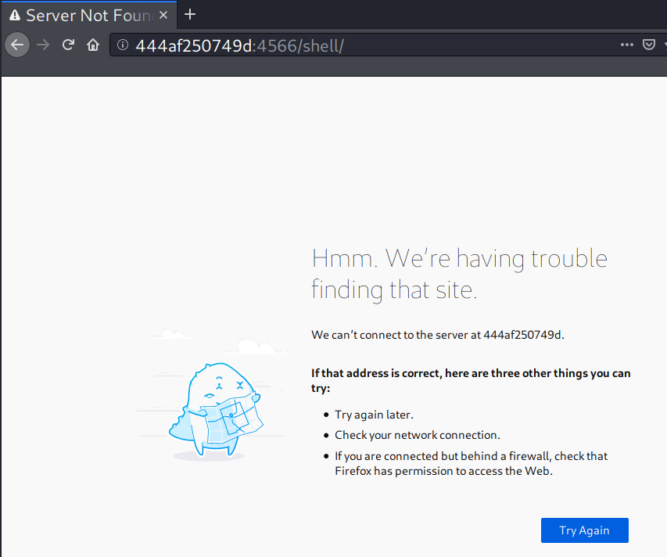Click the warning triangle icon in tab
The width and height of the screenshot is (667, 557).
(15, 16)
